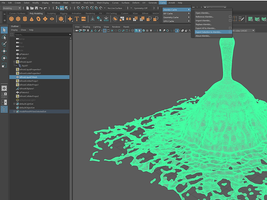Click in the Outliner search field

pos(42,35)
